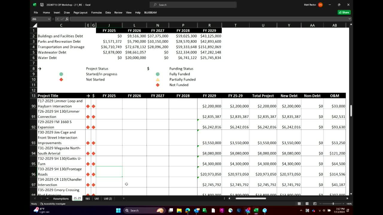Switch to the Assumptions sheet tab
This screenshot has height=215, width=383.
(x=61, y=199)
